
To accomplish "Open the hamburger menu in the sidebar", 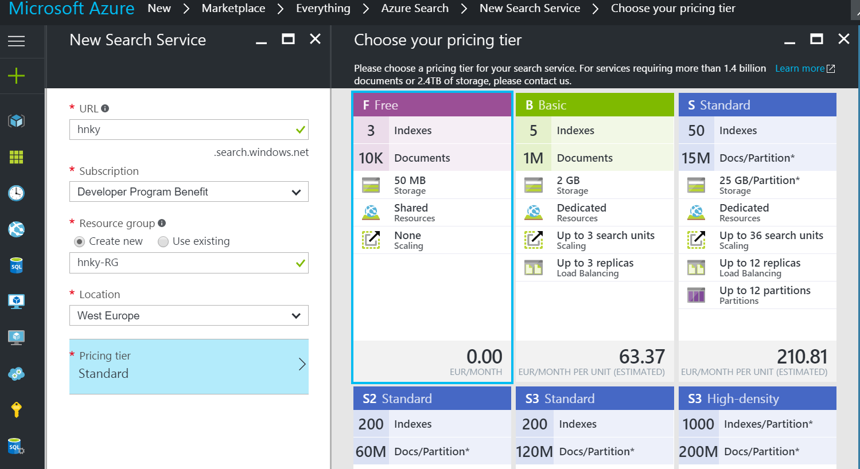I will (16, 41).
